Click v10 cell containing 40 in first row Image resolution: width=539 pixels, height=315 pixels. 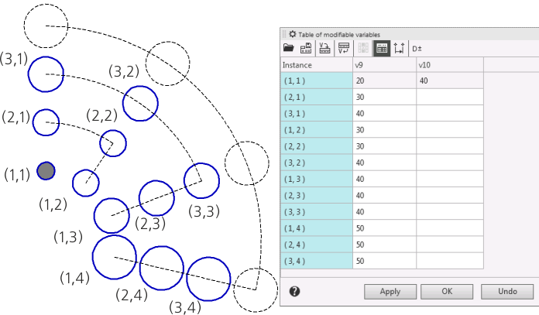tap(450, 80)
